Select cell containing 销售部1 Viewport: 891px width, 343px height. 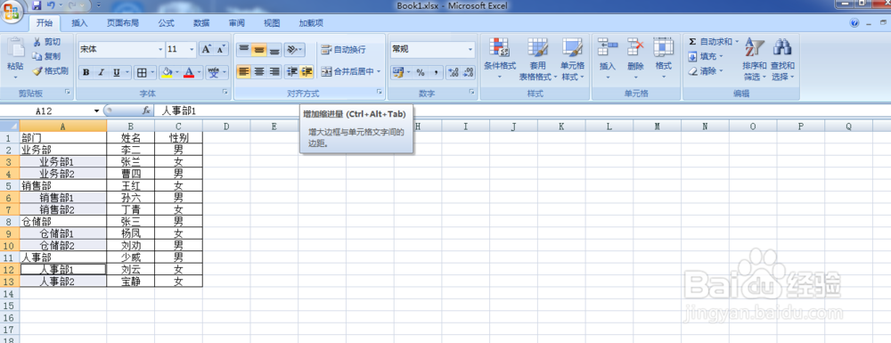[62, 197]
